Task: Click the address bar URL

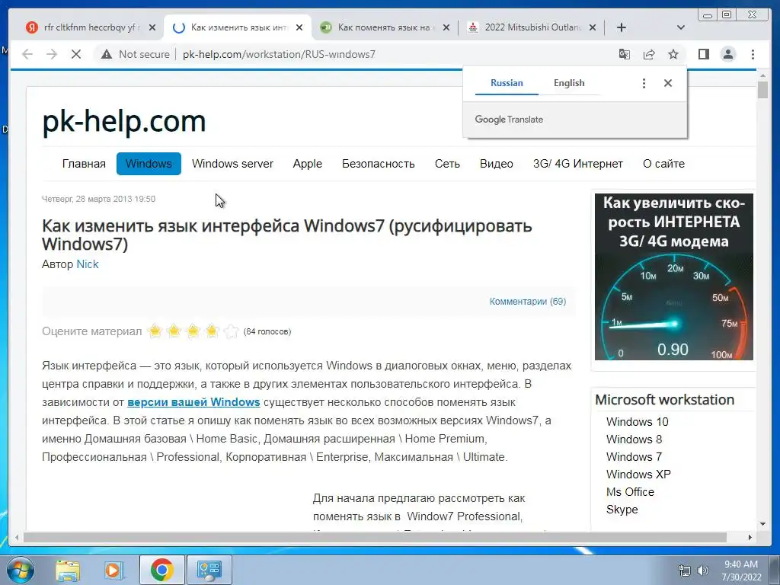Action: pos(279,54)
